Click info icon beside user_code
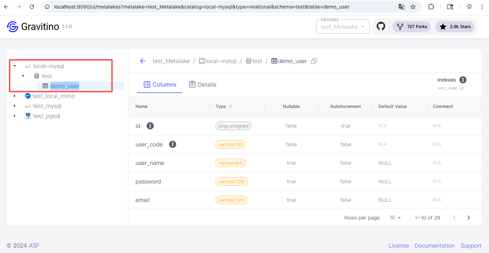 pos(173,144)
